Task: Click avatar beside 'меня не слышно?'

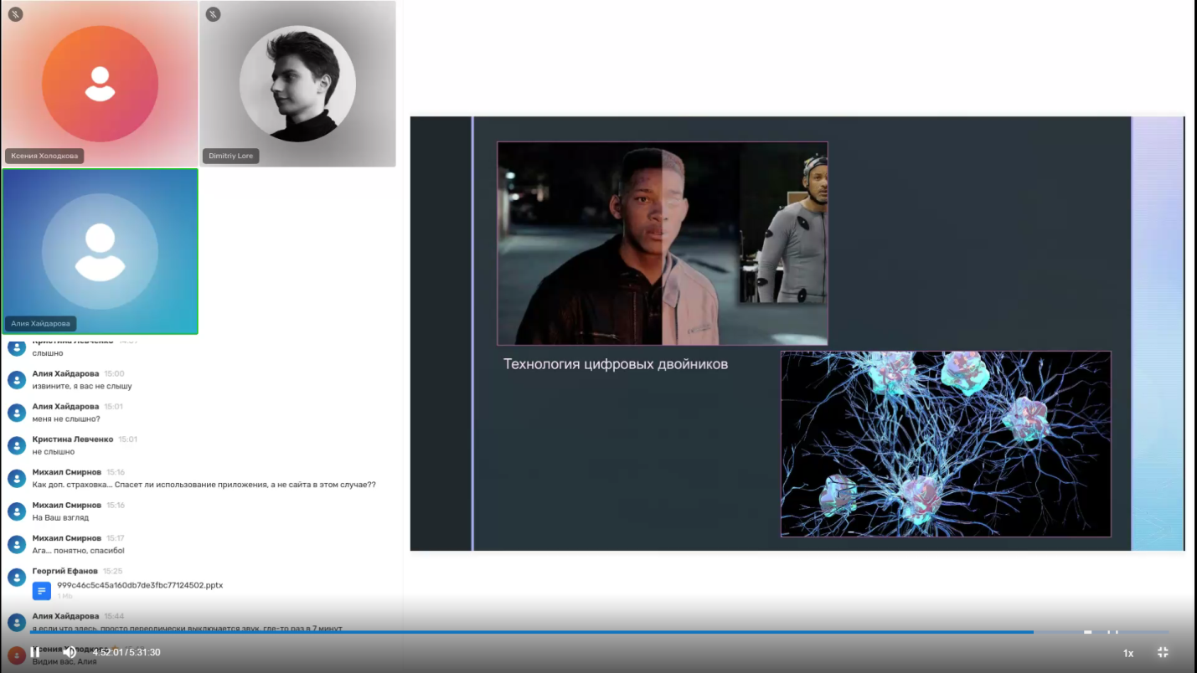Action: (17, 413)
